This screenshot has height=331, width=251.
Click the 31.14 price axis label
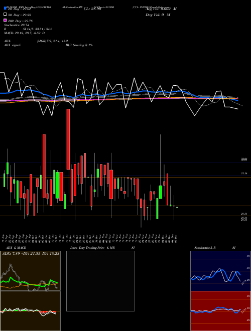(244, 173)
